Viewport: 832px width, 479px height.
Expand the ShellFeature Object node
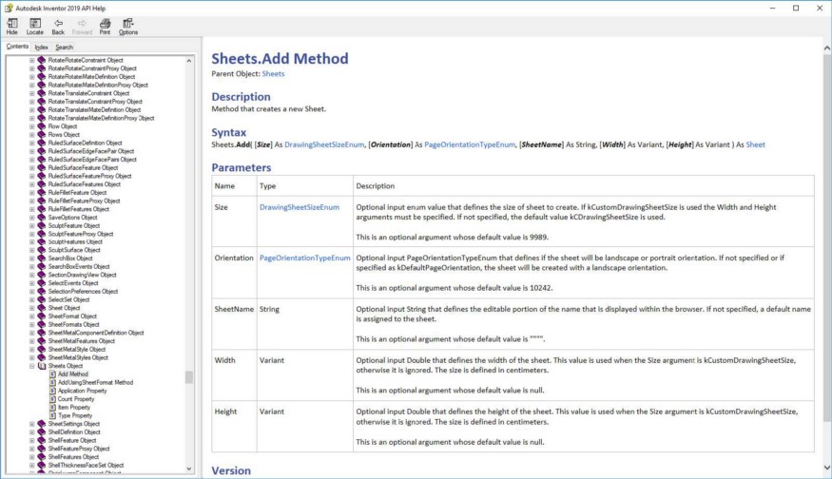pyautogui.click(x=31, y=440)
